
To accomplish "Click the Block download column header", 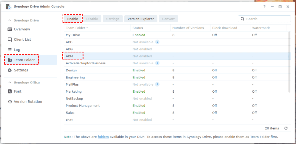I will click(230, 28).
